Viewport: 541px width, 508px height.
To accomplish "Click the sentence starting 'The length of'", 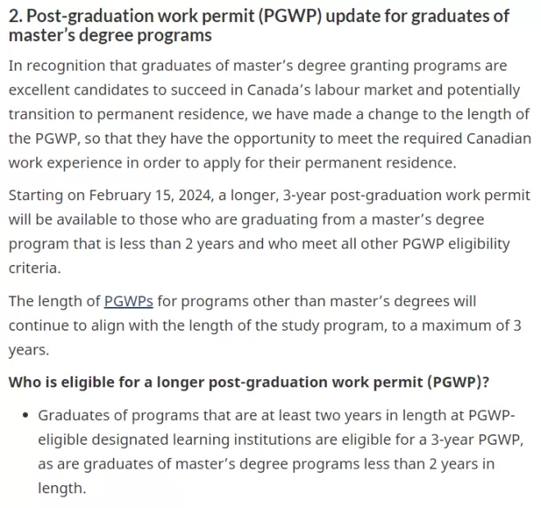I will pyautogui.click(x=265, y=325).
